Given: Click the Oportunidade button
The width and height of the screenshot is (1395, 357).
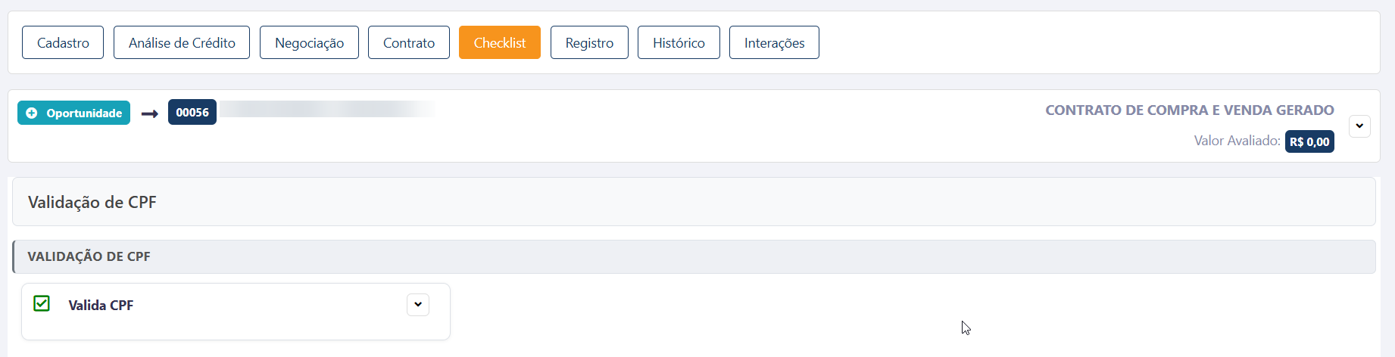Looking at the screenshot, I should point(73,113).
